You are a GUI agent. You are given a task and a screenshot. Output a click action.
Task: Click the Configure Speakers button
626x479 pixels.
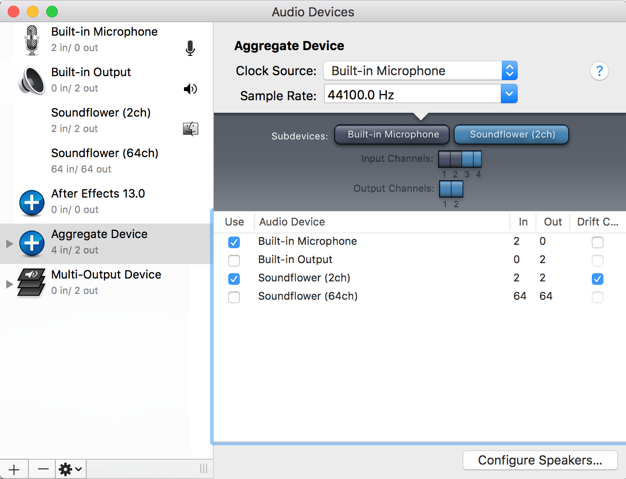(x=540, y=460)
